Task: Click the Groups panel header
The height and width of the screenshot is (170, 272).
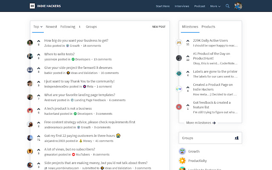Action: point(210,138)
